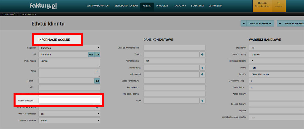Expand the wybór identyfikacji dropdown
The height and width of the screenshot is (129, 304).
(x=69, y=114)
